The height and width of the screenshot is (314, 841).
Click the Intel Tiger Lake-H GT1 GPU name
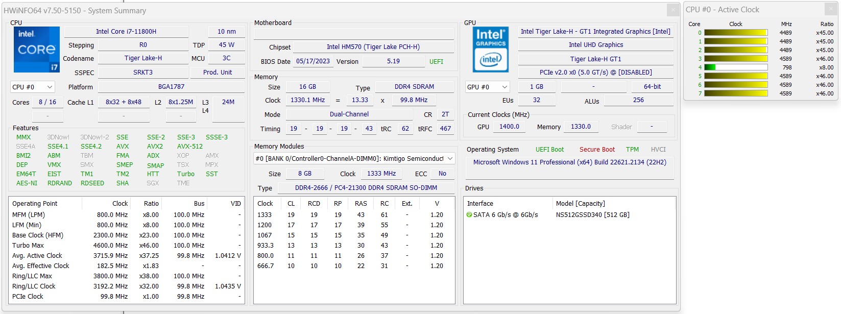tap(595, 32)
